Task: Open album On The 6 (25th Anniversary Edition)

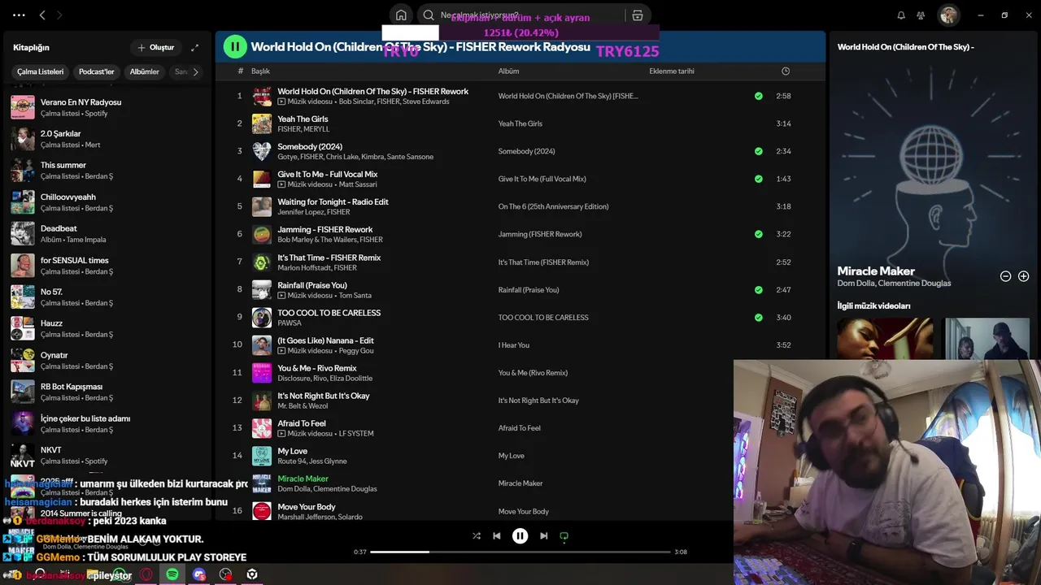Action: pyautogui.click(x=553, y=206)
